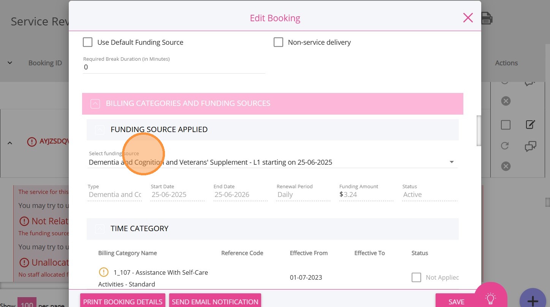
Task: Tick the Non-service delivery checkbox
Action: click(x=279, y=42)
